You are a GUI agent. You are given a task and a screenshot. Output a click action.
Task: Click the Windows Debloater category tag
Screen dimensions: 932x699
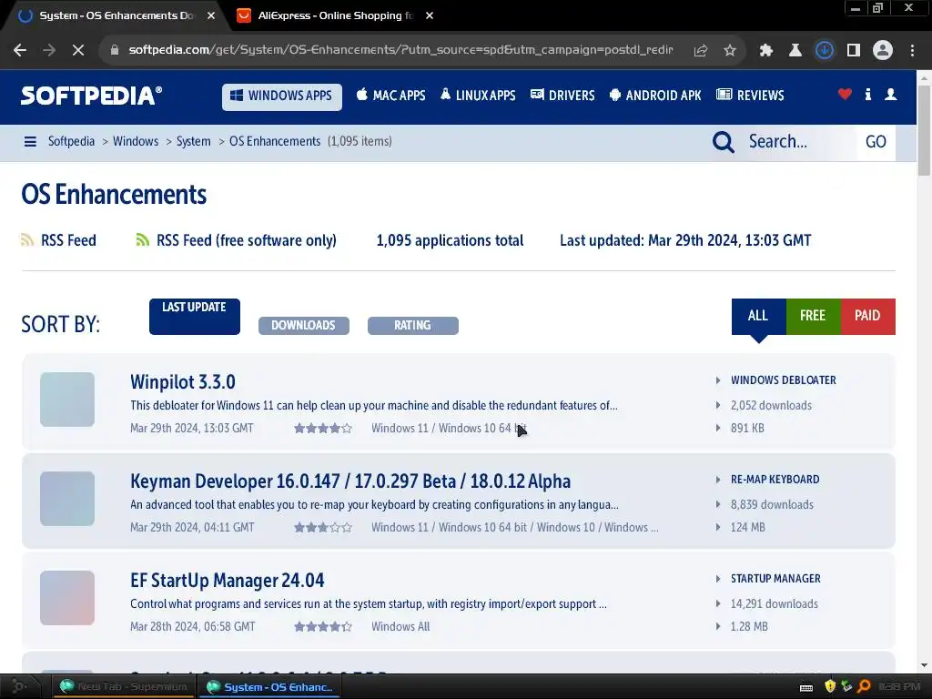click(x=784, y=380)
